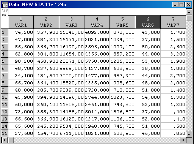Click cell value 66,700 in VAR1
Viewport: 194px width, 144px height.
click(x=21, y=83)
